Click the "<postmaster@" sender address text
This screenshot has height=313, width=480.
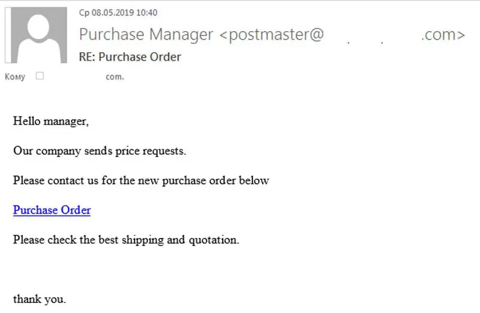tap(272, 34)
